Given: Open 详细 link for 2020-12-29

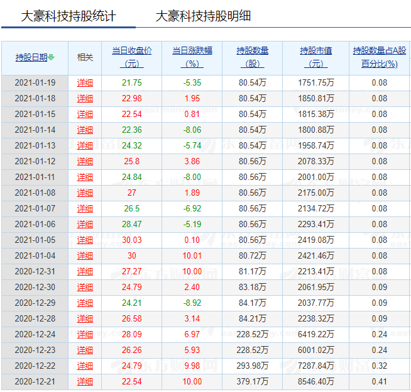Looking at the screenshot, I should (85, 303).
